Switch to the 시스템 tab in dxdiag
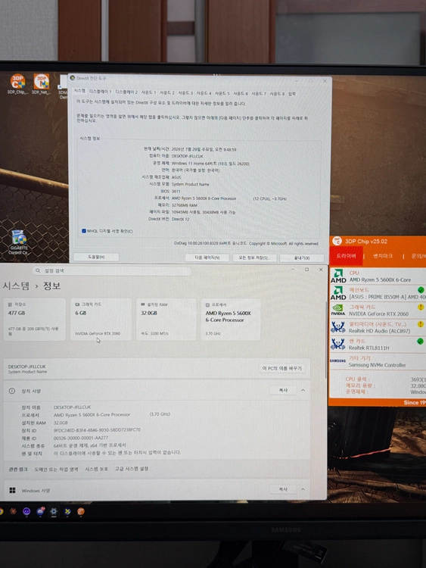426x568 pixels. pos(79,91)
